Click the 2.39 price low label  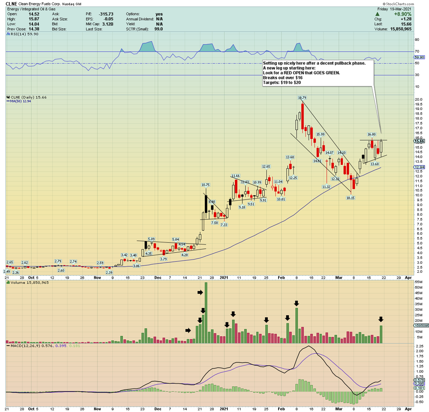click(109, 272)
